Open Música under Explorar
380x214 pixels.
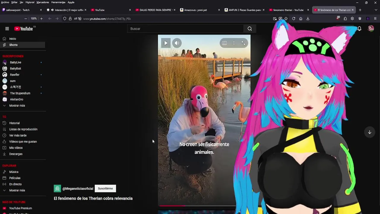pos(14,172)
